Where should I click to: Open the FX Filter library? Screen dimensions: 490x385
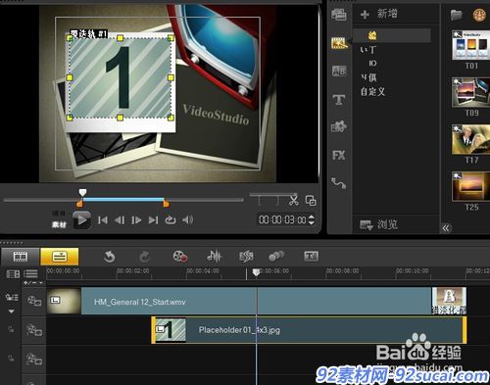click(x=339, y=155)
